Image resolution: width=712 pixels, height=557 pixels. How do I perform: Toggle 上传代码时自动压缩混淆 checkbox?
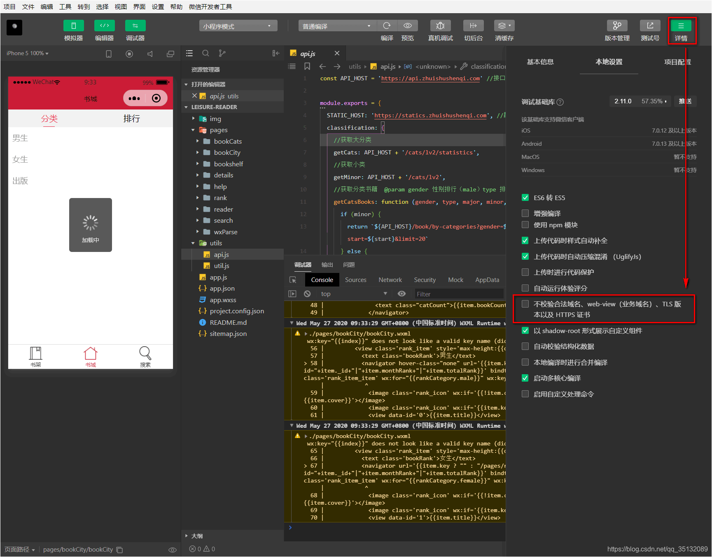click(x=525, y=256)
